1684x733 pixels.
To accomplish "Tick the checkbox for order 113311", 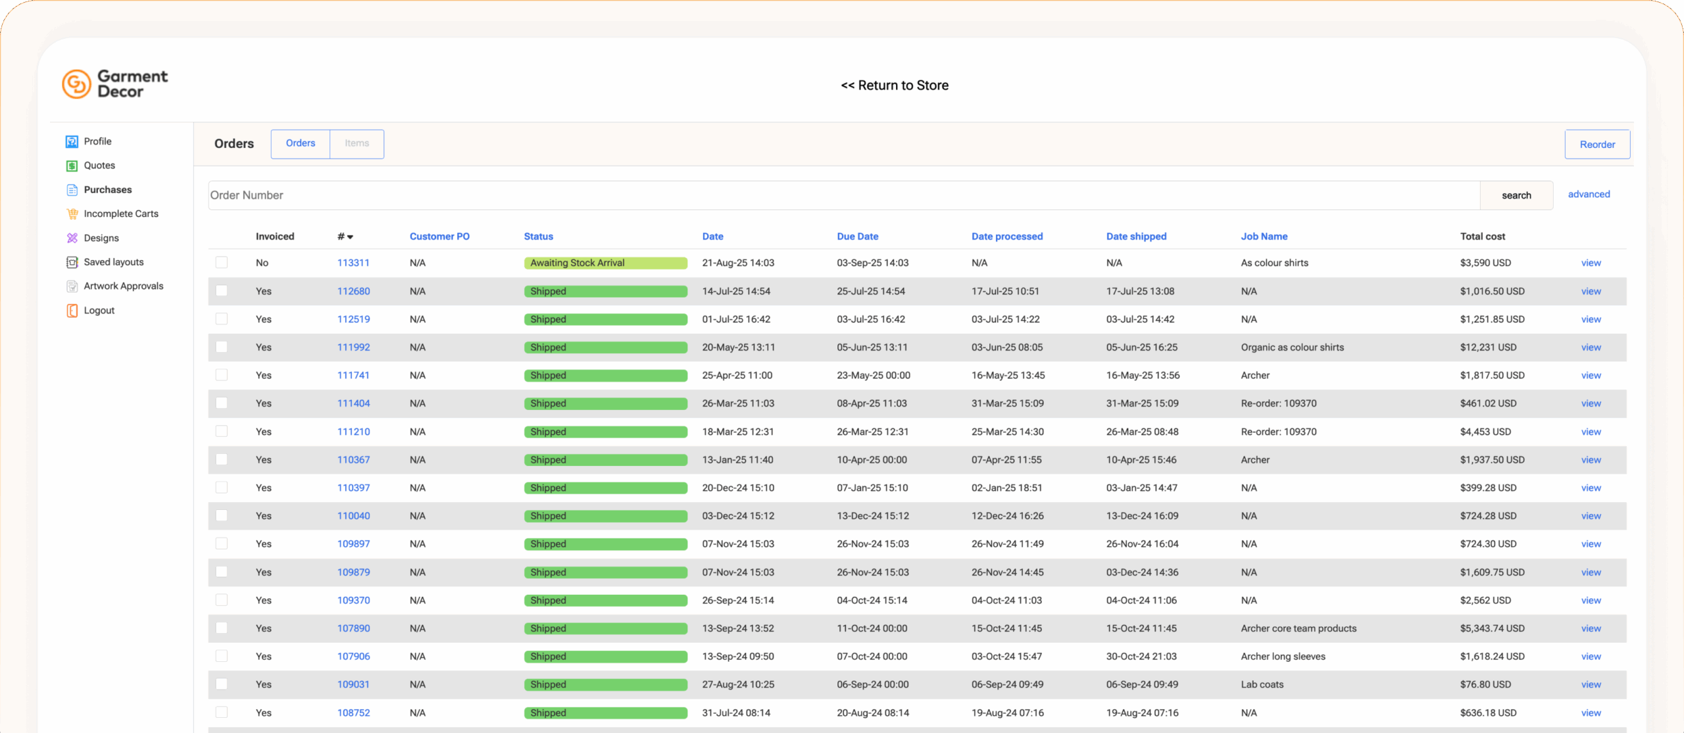I will 222,263.
